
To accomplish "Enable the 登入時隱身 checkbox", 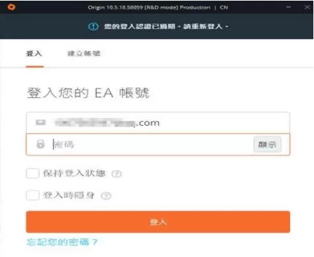I will [x=32, y=195].
